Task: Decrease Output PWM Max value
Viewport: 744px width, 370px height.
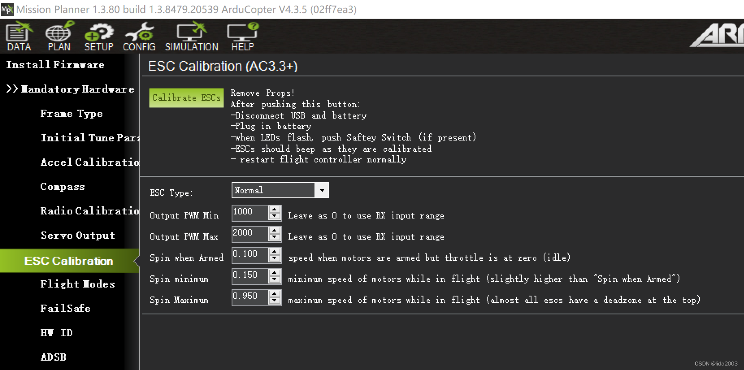Action: [275, 237]
